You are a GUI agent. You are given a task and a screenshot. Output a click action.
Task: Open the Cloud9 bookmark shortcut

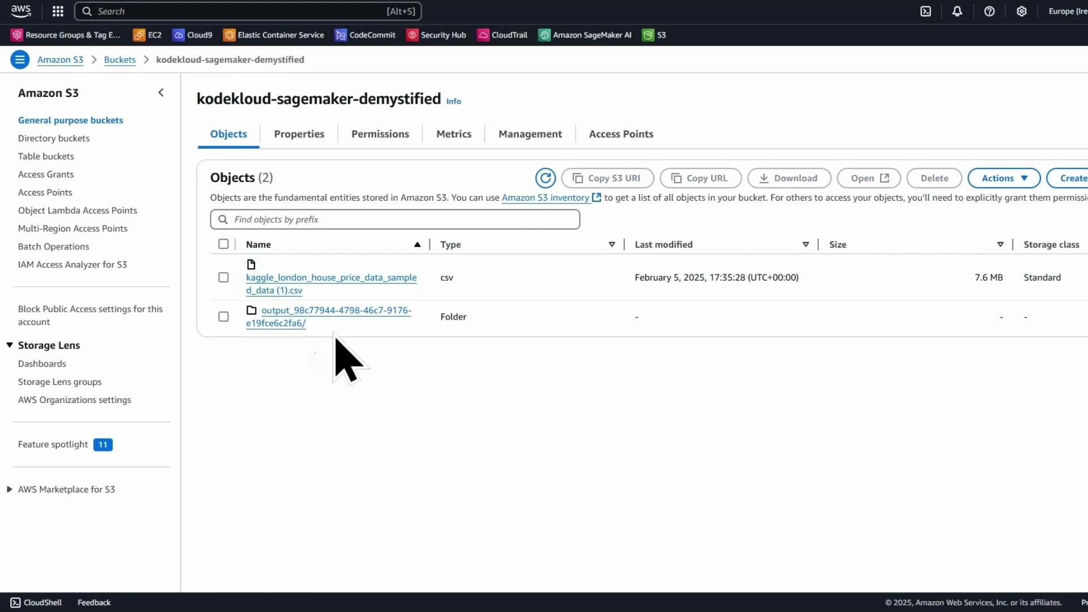point(193,35)
